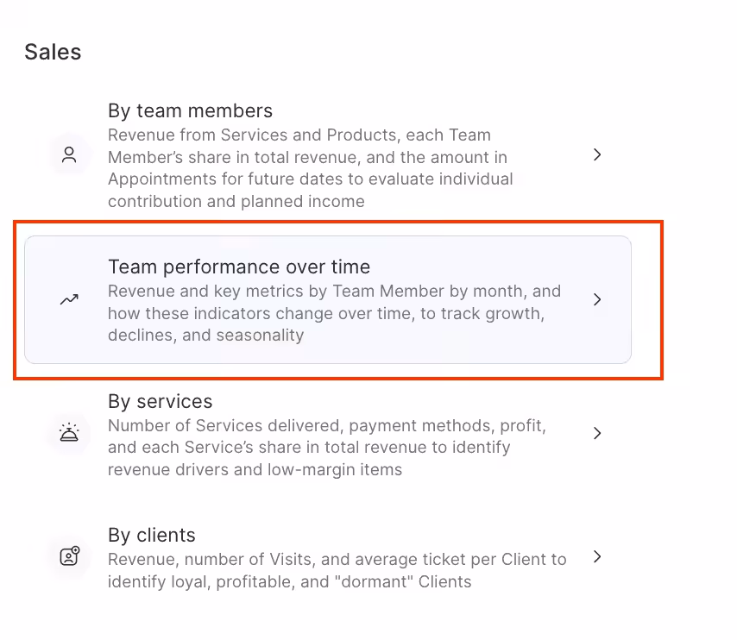
Task: Open By services via its right chevron
Action: pyautogui.click(x=597, y=433)
